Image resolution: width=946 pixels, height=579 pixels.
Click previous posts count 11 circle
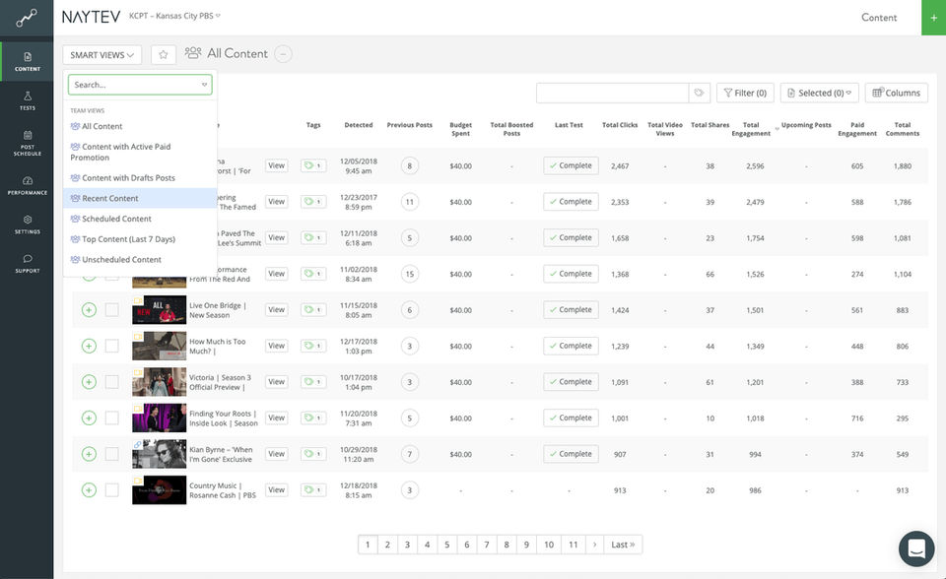click(x=410, y=202)
